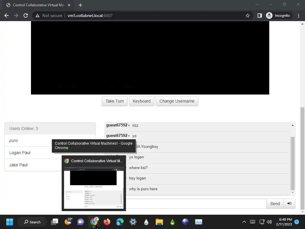The width and height of the screenshot is (305, 229).
Task: Click the chat box vertical scrollbar thumb
Action: point(292,163)
